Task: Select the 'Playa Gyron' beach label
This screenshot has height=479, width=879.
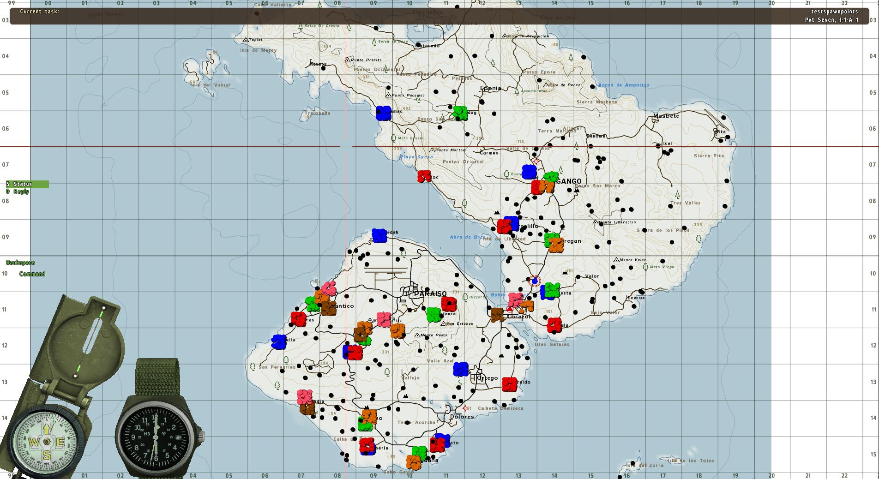Action: pyautogui.click(x=416, y=157)
